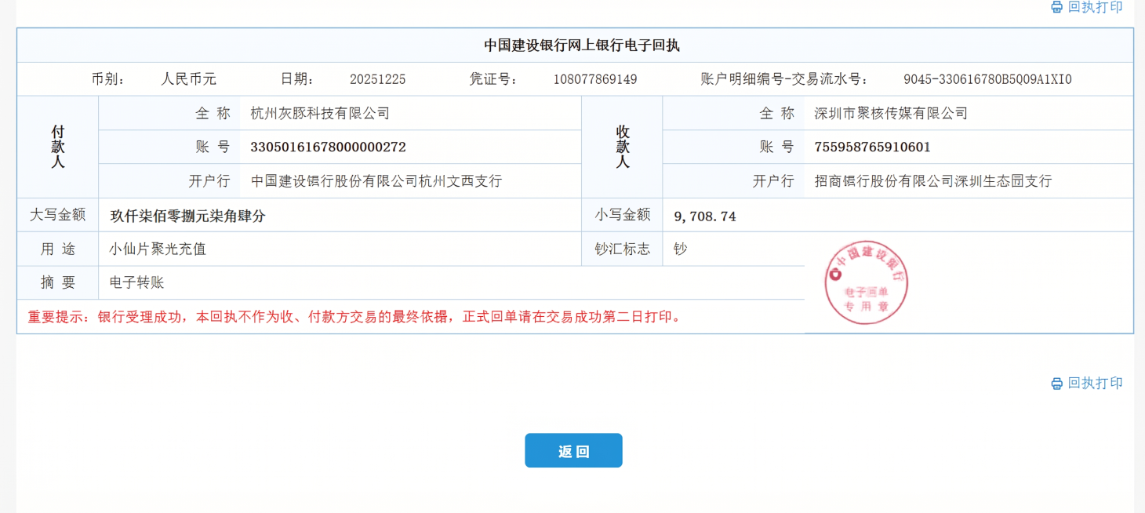The image size is (1145, 513).
Task: Click the blue 返回 button
Action: point(573,450)
